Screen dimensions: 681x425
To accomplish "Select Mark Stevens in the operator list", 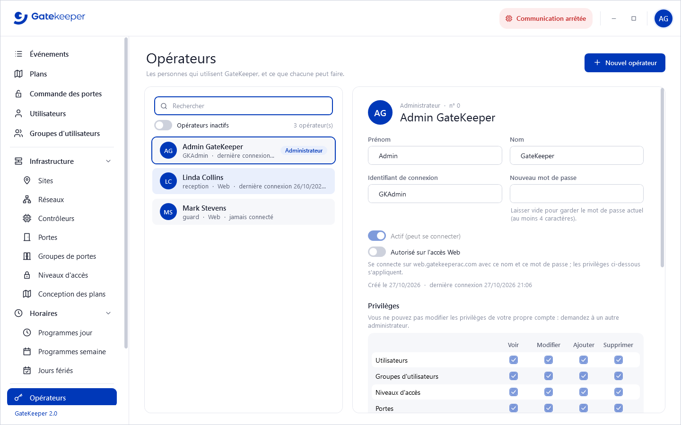I will tap(244, 212).
